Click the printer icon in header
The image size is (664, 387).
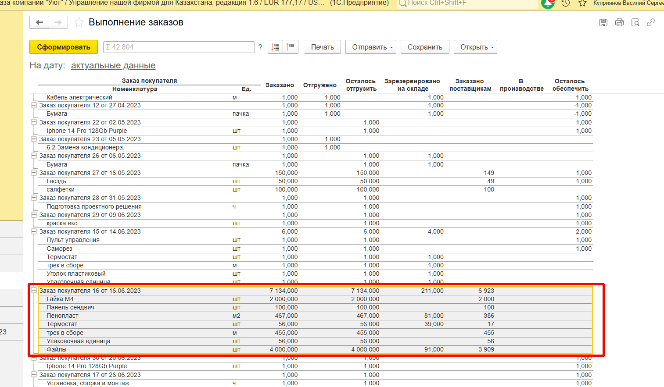[619, 22]
